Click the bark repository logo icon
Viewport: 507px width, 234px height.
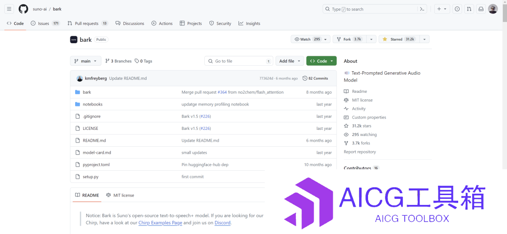click(74, 39)
